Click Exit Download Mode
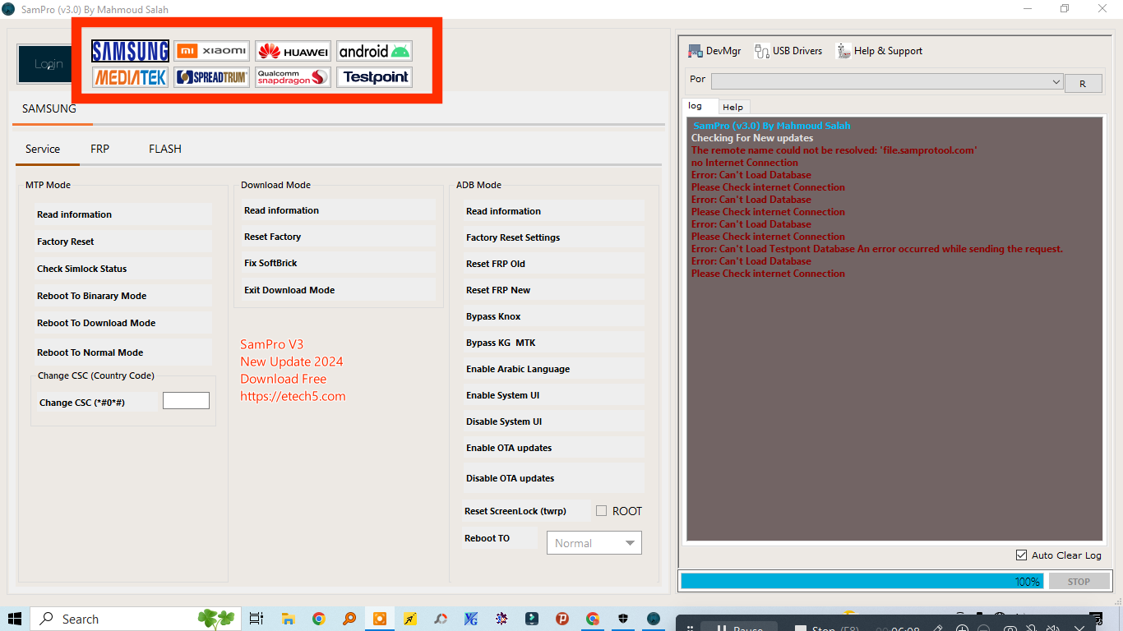This screenshot has height=631, width=1123. [337, 290]
